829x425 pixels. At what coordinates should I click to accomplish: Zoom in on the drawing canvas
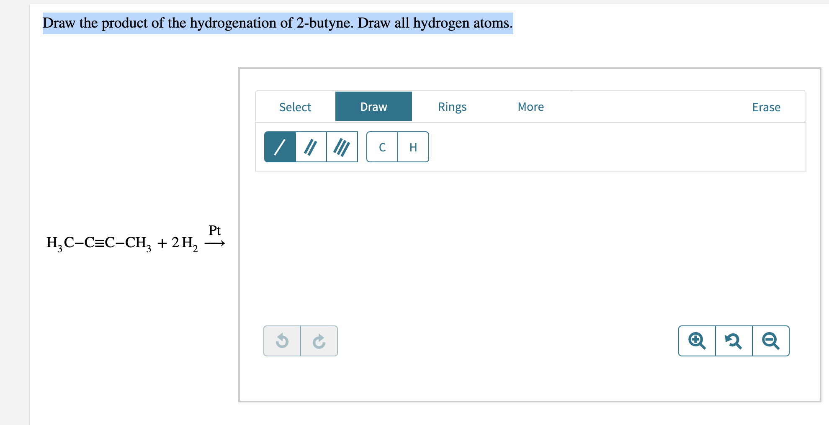697,341
